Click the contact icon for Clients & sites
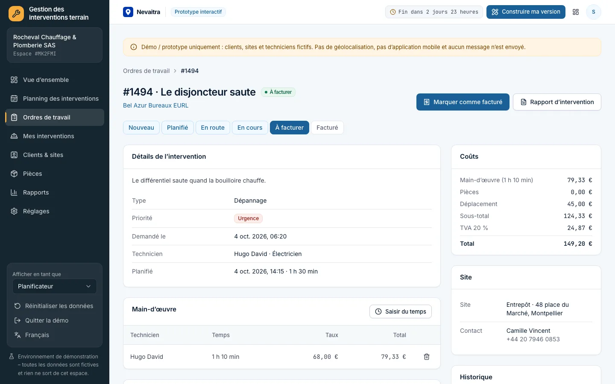The height and width of the screenshot is (384, 615). point(14,155)
